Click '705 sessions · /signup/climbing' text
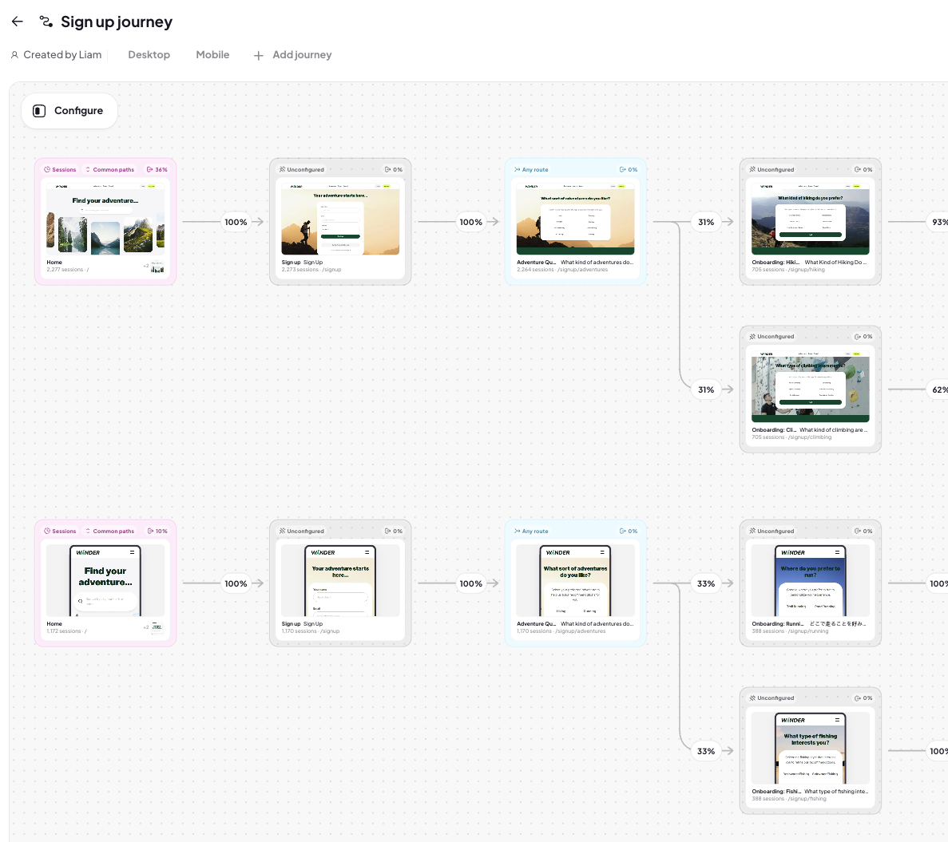948x842 pixels. [x=791, y=437]
